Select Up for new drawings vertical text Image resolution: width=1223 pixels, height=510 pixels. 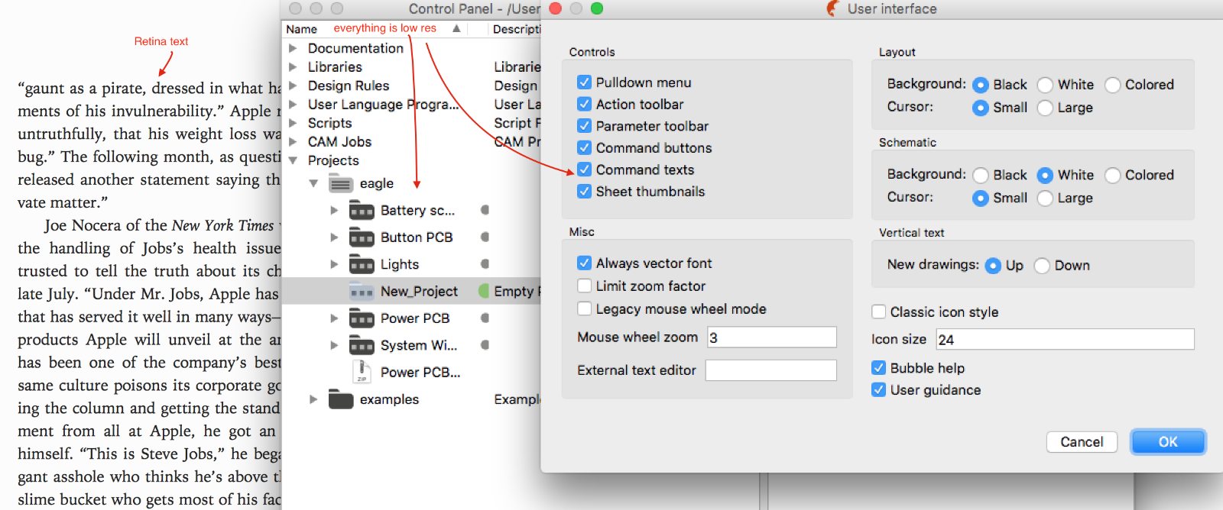993,266
